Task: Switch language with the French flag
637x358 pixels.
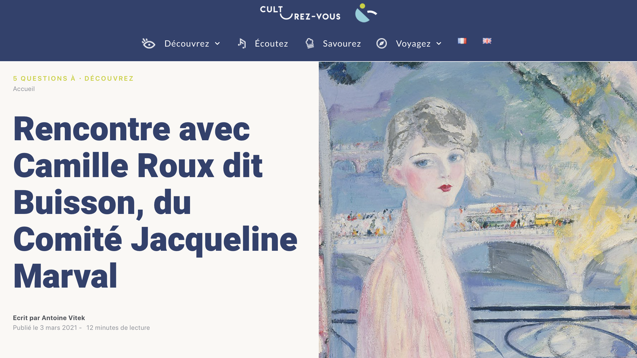Action: click(462, 41)
